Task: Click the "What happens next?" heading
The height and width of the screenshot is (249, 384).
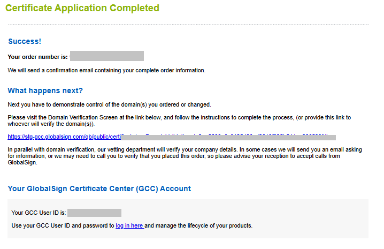Action: pyautogui.click(x=45, y=90)
